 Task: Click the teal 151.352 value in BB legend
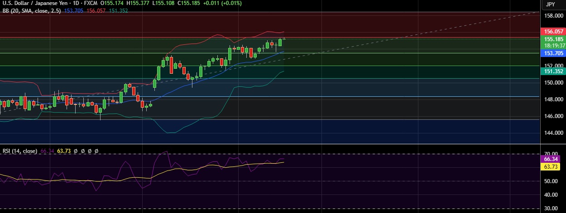[118, 10]
